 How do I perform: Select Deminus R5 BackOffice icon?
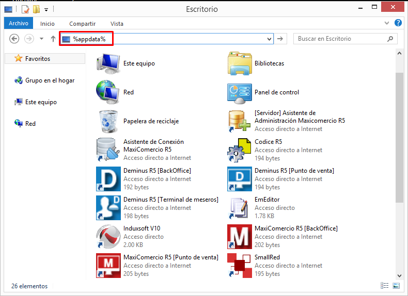(x=108, y=179)
